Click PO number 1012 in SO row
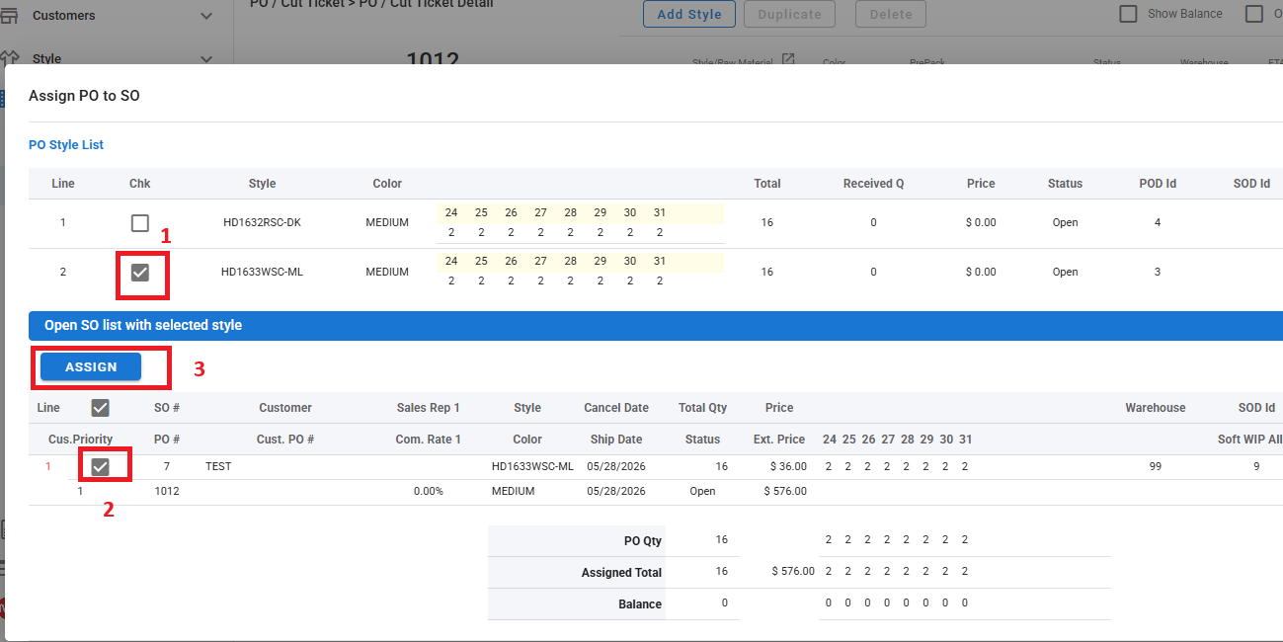The height and width of the screenshot is (642, 1283). click(x=167, y=491)
